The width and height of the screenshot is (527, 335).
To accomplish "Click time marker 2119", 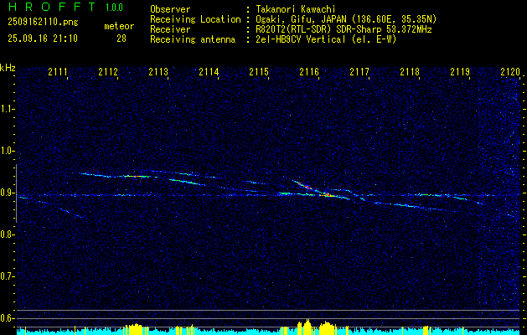I will (x=460, y=72).
